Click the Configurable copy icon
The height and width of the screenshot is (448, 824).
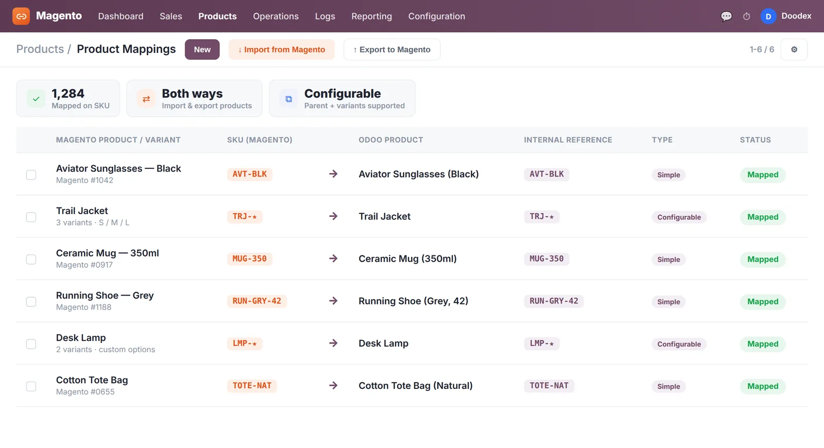(x=289, y=98)
